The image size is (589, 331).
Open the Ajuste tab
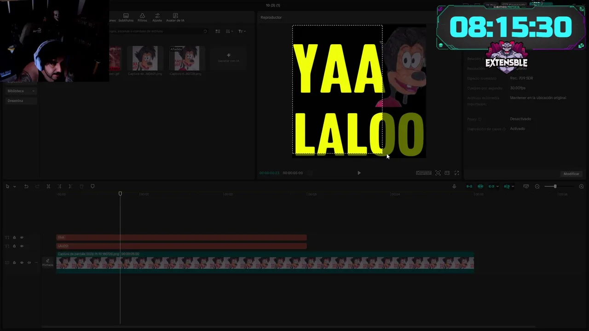pyautogui.click(x=157, y=17)
